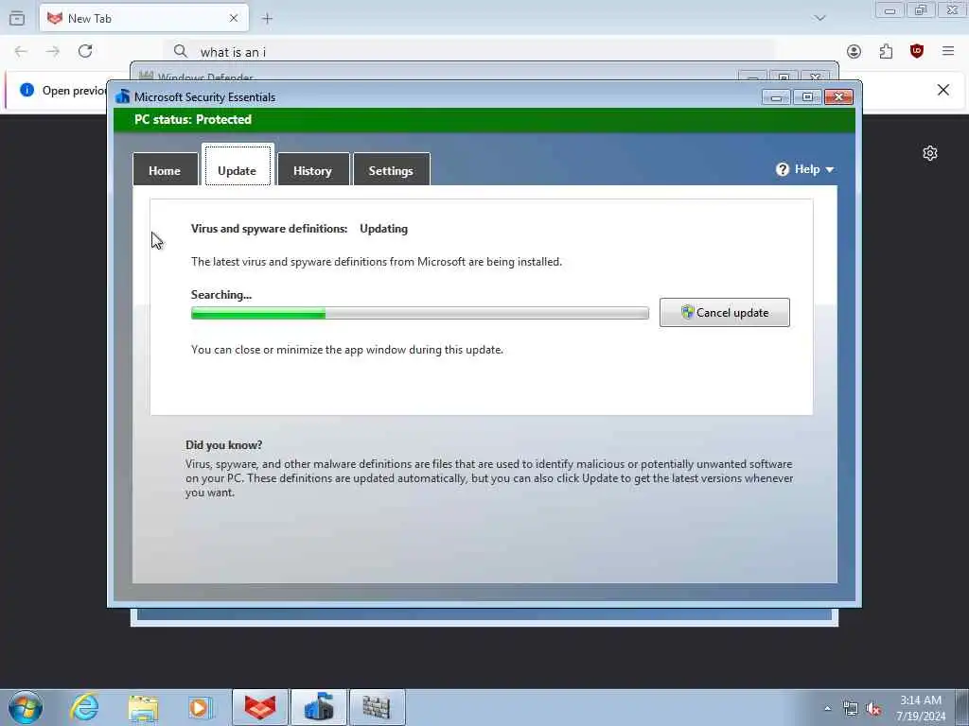This screenshot has width=969, height=726.
Task: Close the New Tab browser tab
Action: point(234,19)
